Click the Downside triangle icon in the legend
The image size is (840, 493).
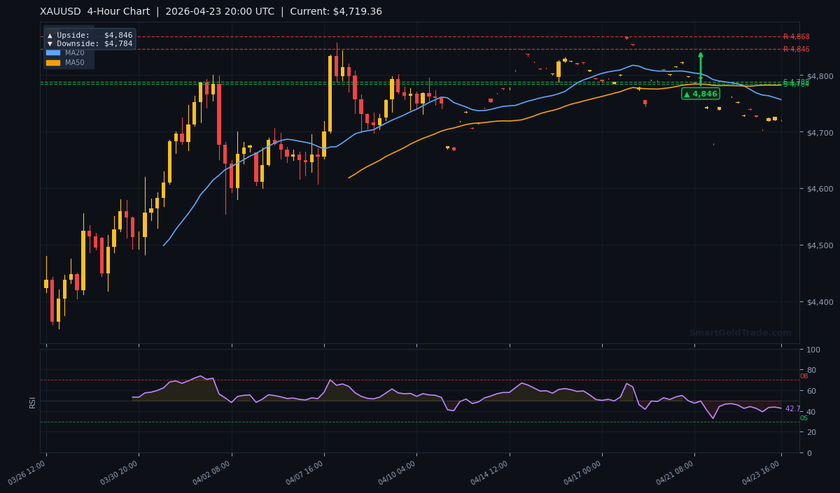pyautogui.click(x=50, y=43)
